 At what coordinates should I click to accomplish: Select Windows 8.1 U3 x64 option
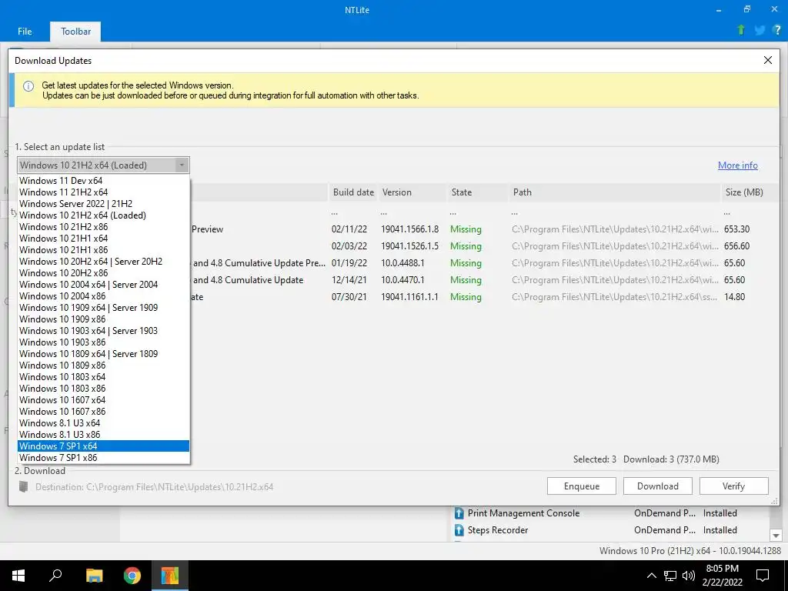point(104,423)
